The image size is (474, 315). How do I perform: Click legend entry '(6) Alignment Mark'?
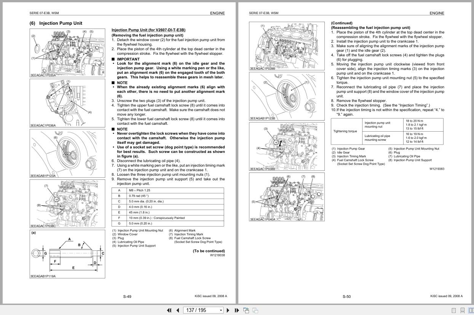[x=182, y=231]
